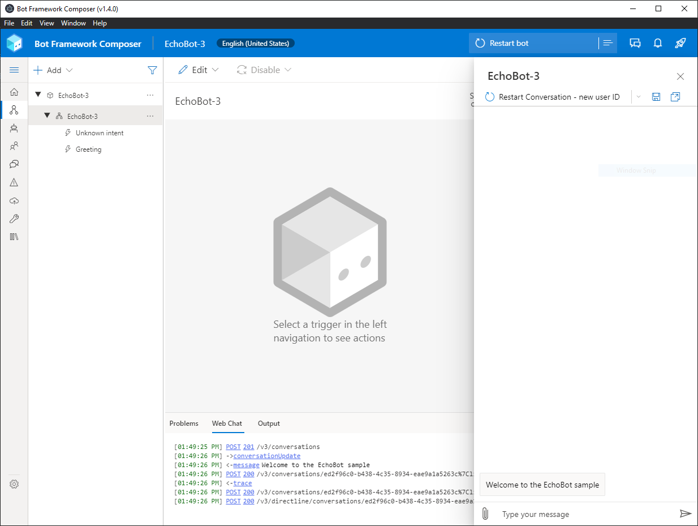Screen dimensions: 698x526
Task: Filter the dialog tree list
Action: 152,70
